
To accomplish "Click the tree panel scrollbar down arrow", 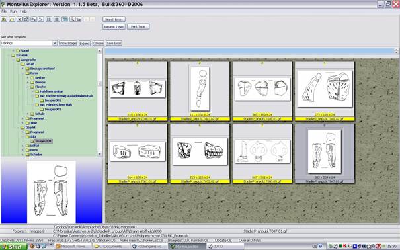I will point(99,154).
